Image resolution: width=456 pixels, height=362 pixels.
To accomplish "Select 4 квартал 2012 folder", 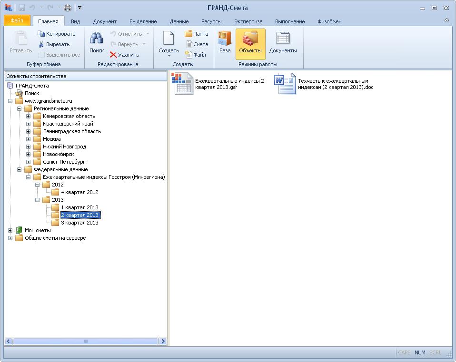I will coord(79,192).
